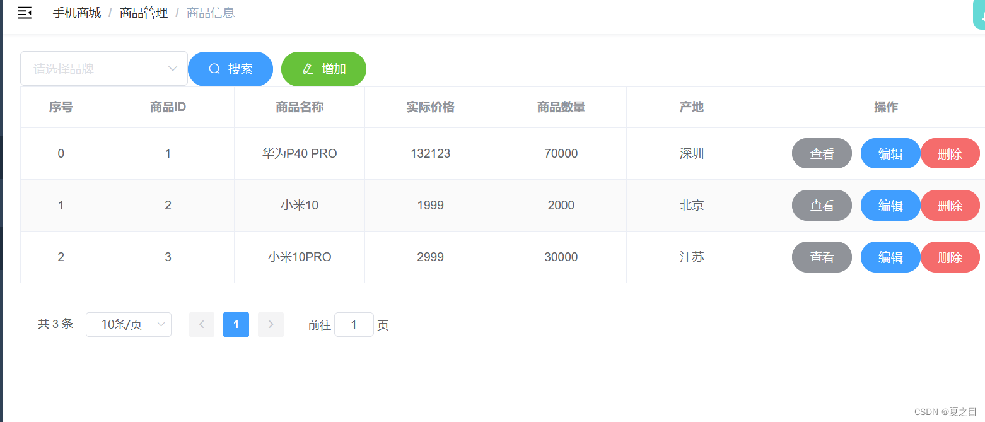Viewport: 985px width, 422px height.
Task: Open the 10条/页 page size dropdown
Action: click(x=129, y=325)
